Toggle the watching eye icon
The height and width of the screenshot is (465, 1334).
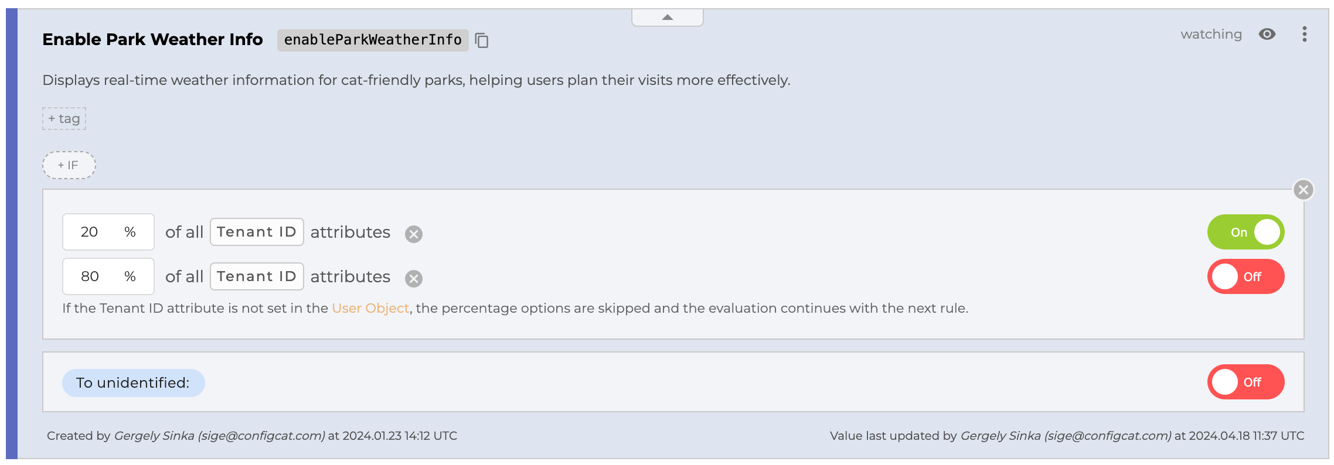click(x=1267, y=35)
